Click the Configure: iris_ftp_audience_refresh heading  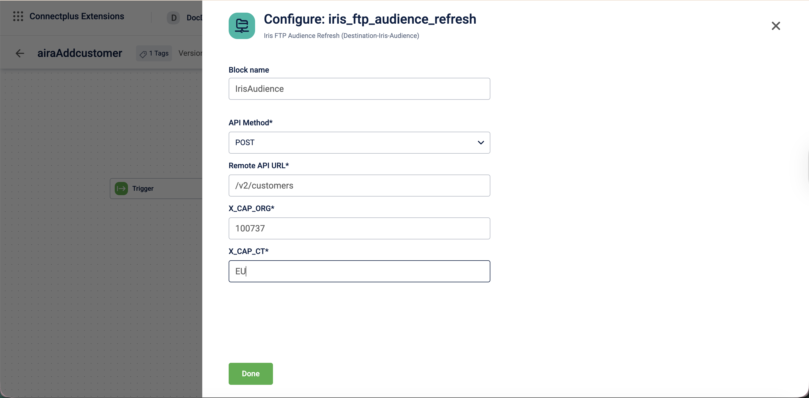coord(370,19)
